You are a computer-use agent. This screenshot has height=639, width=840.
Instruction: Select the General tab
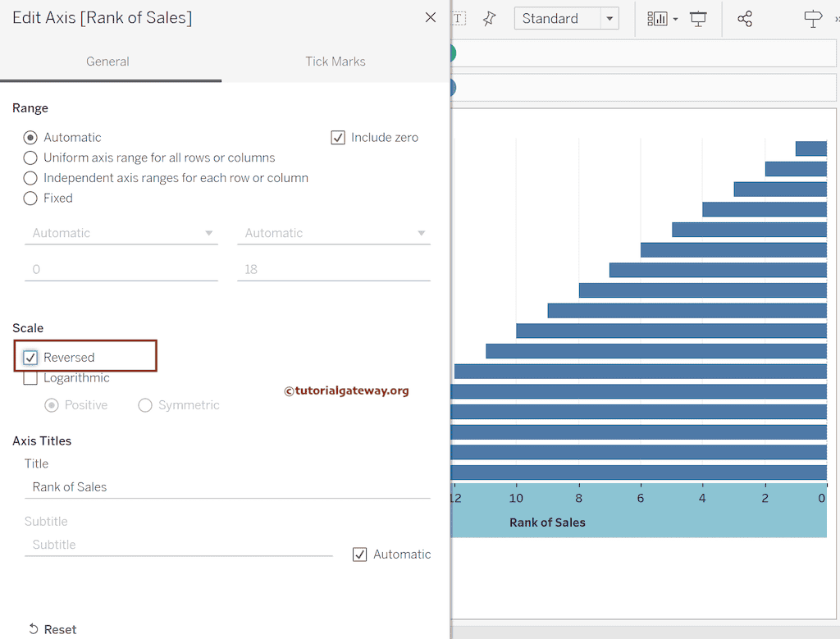pyautogui.click(x=107, y=62)
